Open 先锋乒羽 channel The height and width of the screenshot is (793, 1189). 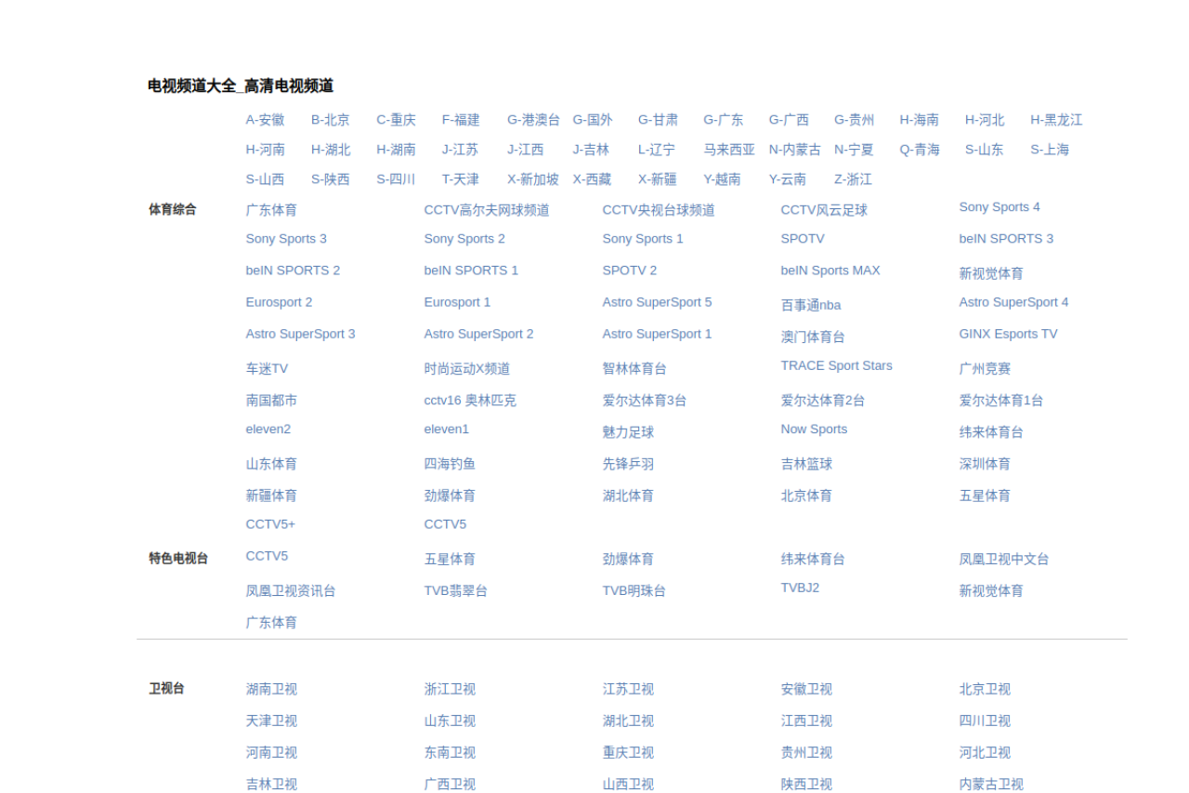click(628, 464)
